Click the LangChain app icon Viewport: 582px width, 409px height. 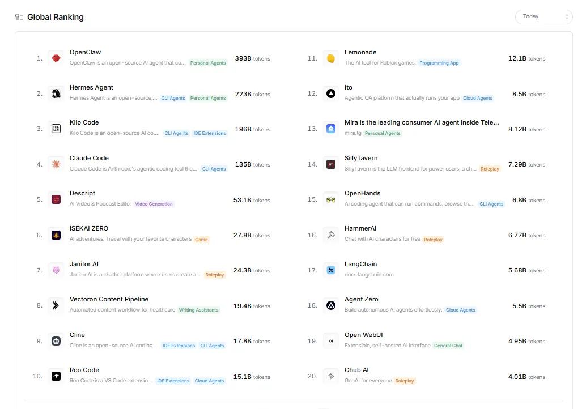click(331, 270)
